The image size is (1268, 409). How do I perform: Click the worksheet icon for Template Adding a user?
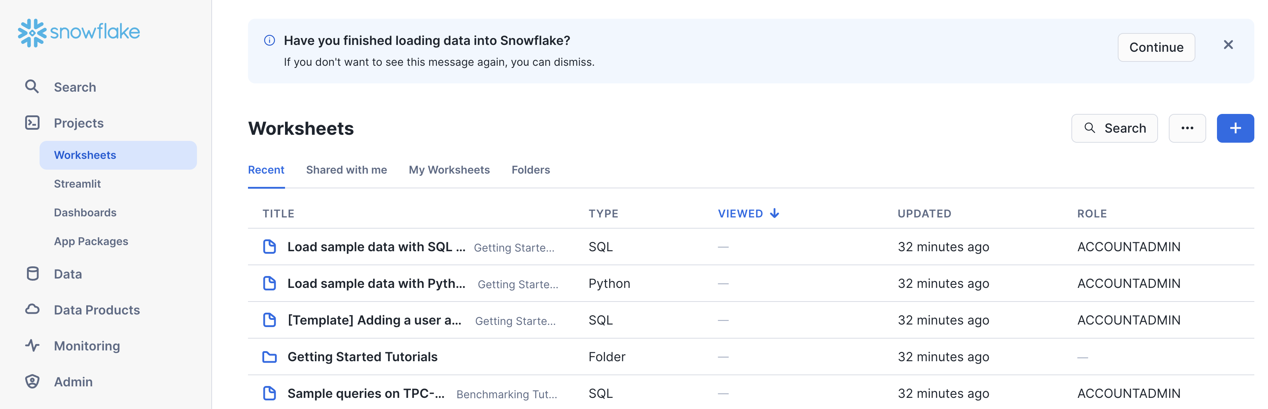point(269,320)
